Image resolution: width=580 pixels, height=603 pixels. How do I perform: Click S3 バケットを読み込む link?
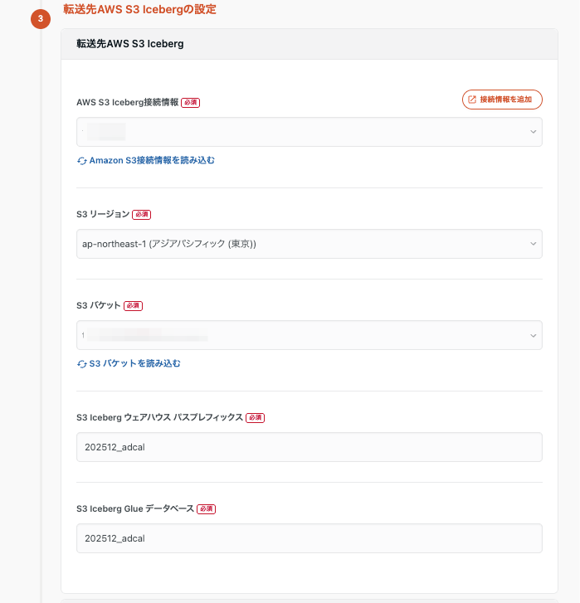[x=134, y=363]
